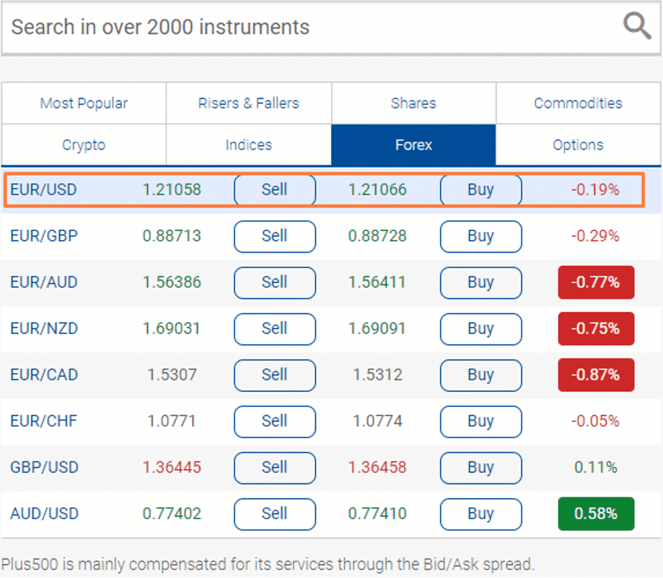Image resolution: width=663 pixels, height=578 pixels.
Task: Click the EUR/CHF sell price 1.0771
Action: pos(172,421)
